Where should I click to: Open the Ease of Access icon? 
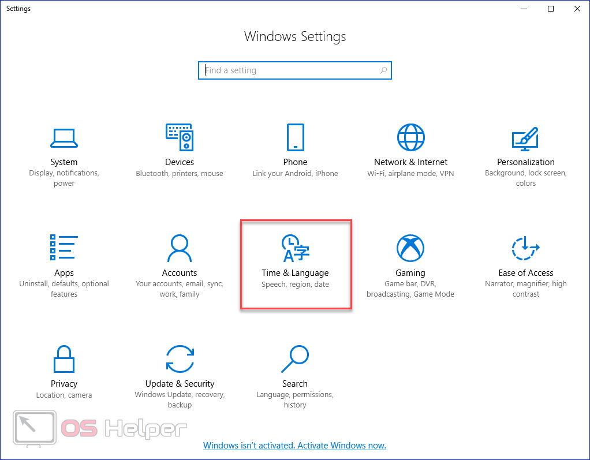click(x=525, y=248)
